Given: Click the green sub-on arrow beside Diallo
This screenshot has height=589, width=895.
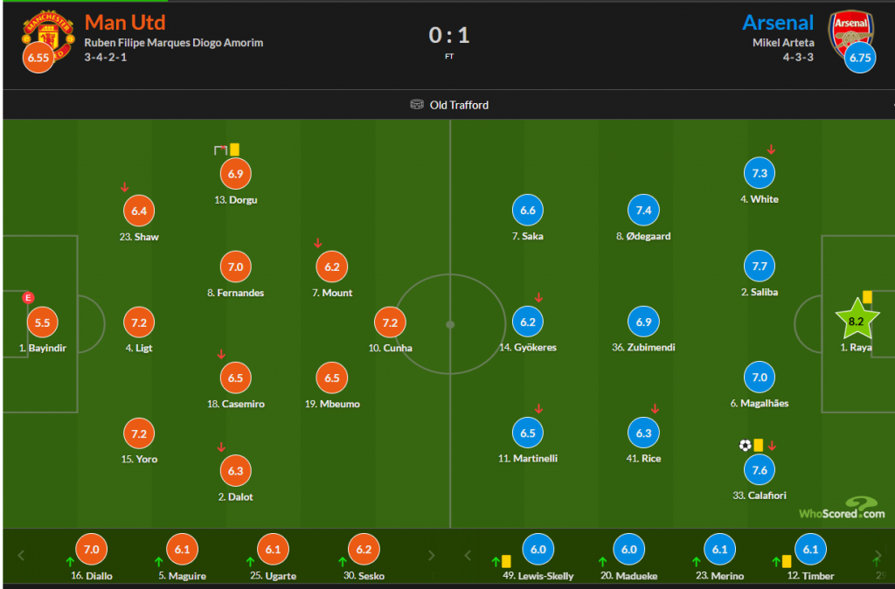Looking at the screenshot, I should tap(70, 562).
